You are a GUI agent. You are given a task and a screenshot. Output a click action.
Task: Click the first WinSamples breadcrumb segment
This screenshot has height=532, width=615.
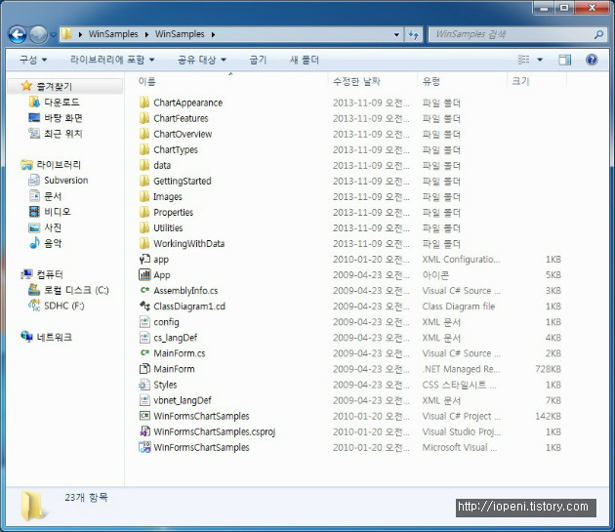[113, 34]
